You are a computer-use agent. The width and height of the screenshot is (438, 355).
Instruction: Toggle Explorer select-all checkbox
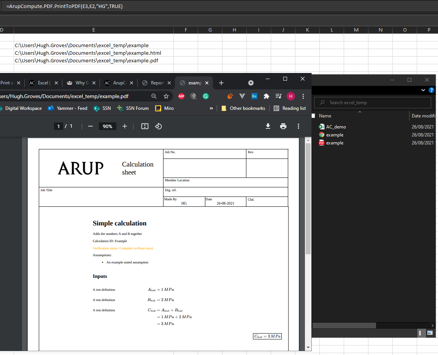pyautogui.click(x=313, y=116)
